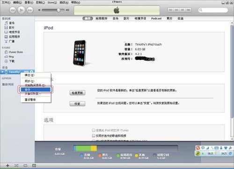Screen dimensions: 234x169
Task: Toggle open iTunes when iPod connects checkbox
Action: click(x=94, y=130)
